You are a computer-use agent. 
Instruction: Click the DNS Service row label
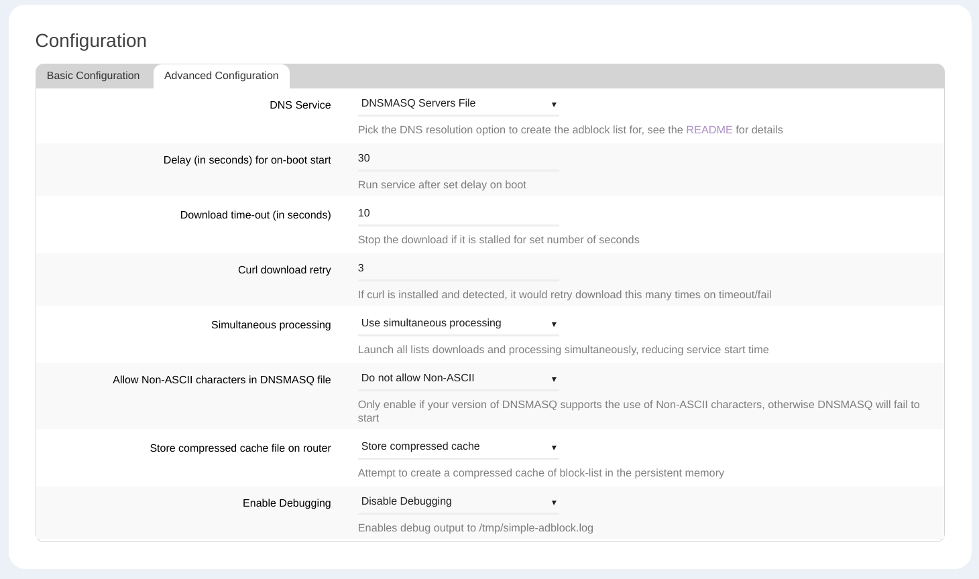tap(300, 105)
